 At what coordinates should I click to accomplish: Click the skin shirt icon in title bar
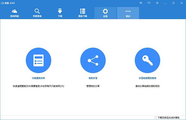tap(149, 3)
